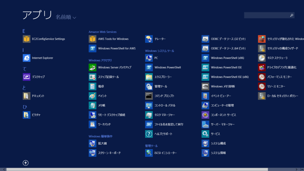Open the 電卓 calculator icon
The image size is (304, 171).
coord(92,87)
